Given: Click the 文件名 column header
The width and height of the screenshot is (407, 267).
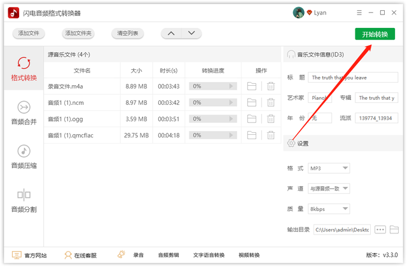Looking at the screenshot, I should 82,71.
